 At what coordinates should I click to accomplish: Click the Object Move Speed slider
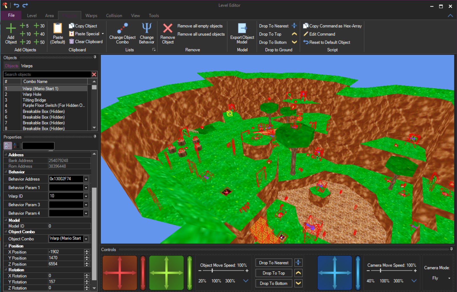tap(223, 271)
